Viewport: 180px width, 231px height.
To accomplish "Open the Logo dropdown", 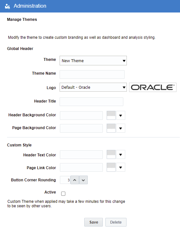I will click(93, 87).
